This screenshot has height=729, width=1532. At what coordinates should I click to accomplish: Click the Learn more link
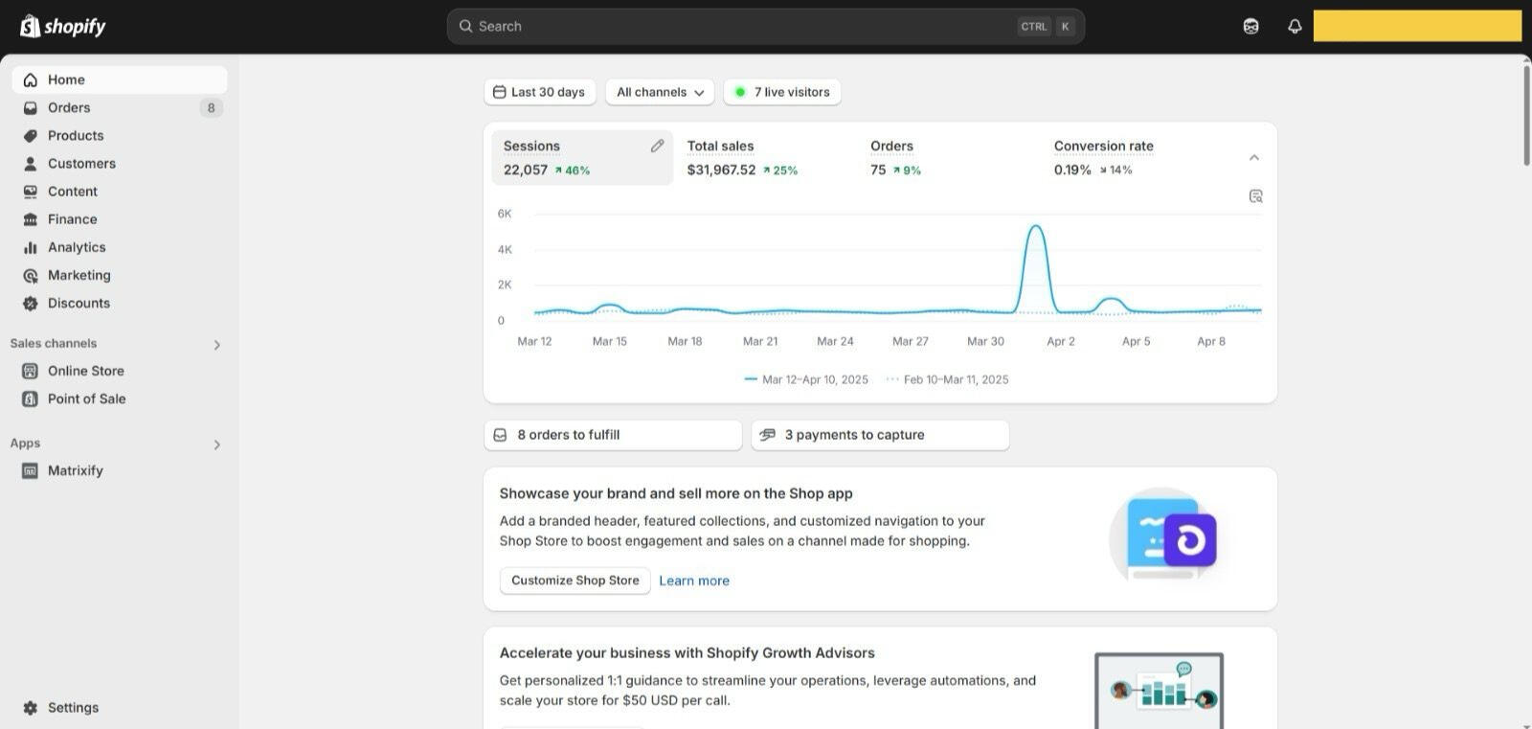(694, 581)
